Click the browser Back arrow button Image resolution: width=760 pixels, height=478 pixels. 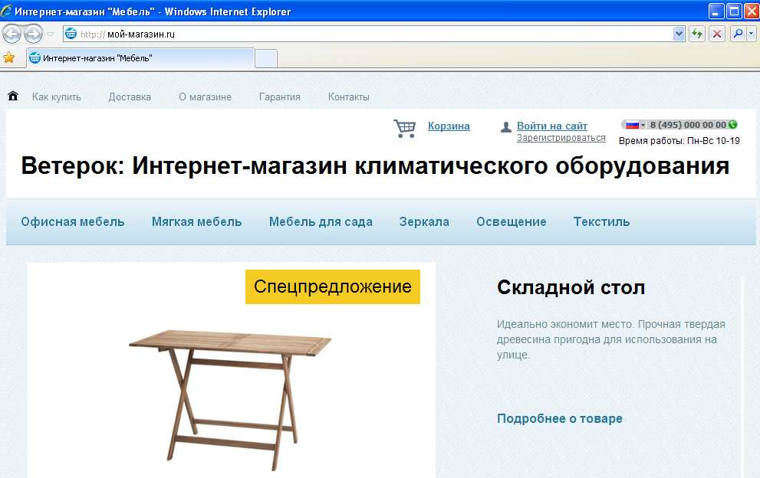[12, 34]
